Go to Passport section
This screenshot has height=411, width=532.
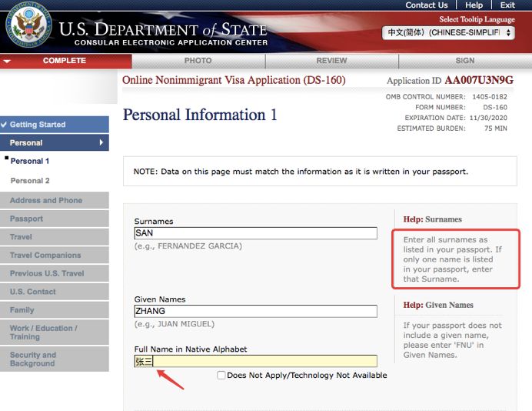pos(55,219)
